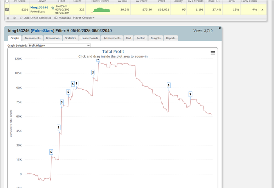Select the Statistics tab
Image resolution: width=274 pixels, height=188 pixels.
(70, 38)
